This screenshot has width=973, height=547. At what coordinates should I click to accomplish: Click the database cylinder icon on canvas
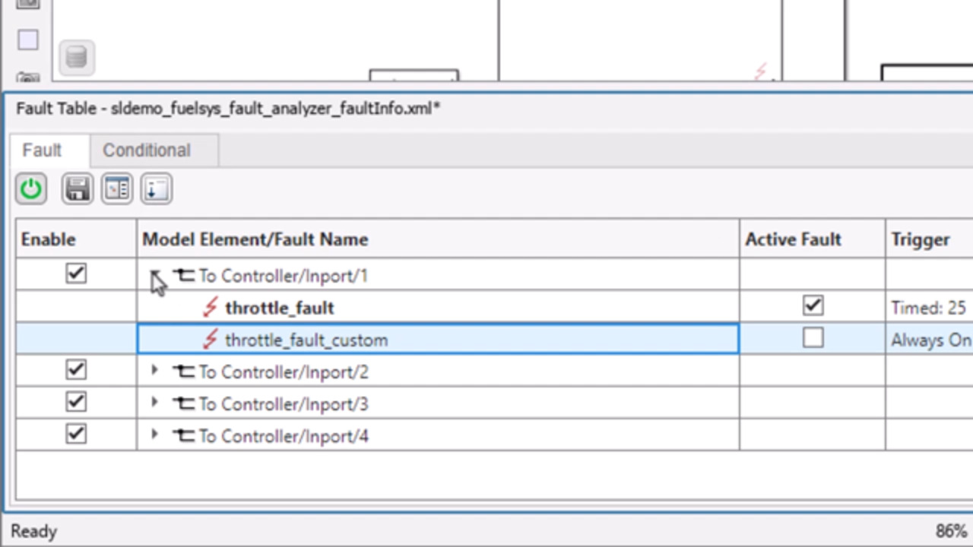76,58
